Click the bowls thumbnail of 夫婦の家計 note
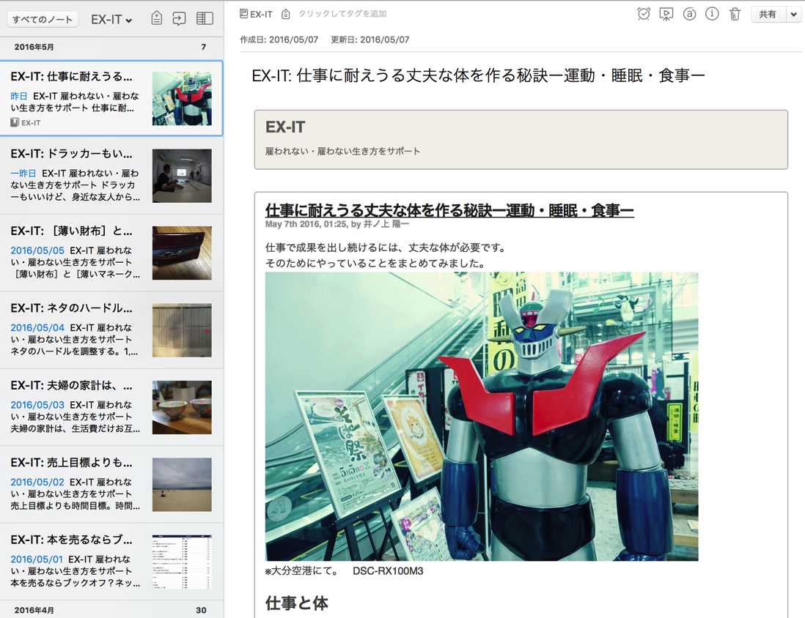The height and width of the screenshot is (618, 805). tap(182, 407)
